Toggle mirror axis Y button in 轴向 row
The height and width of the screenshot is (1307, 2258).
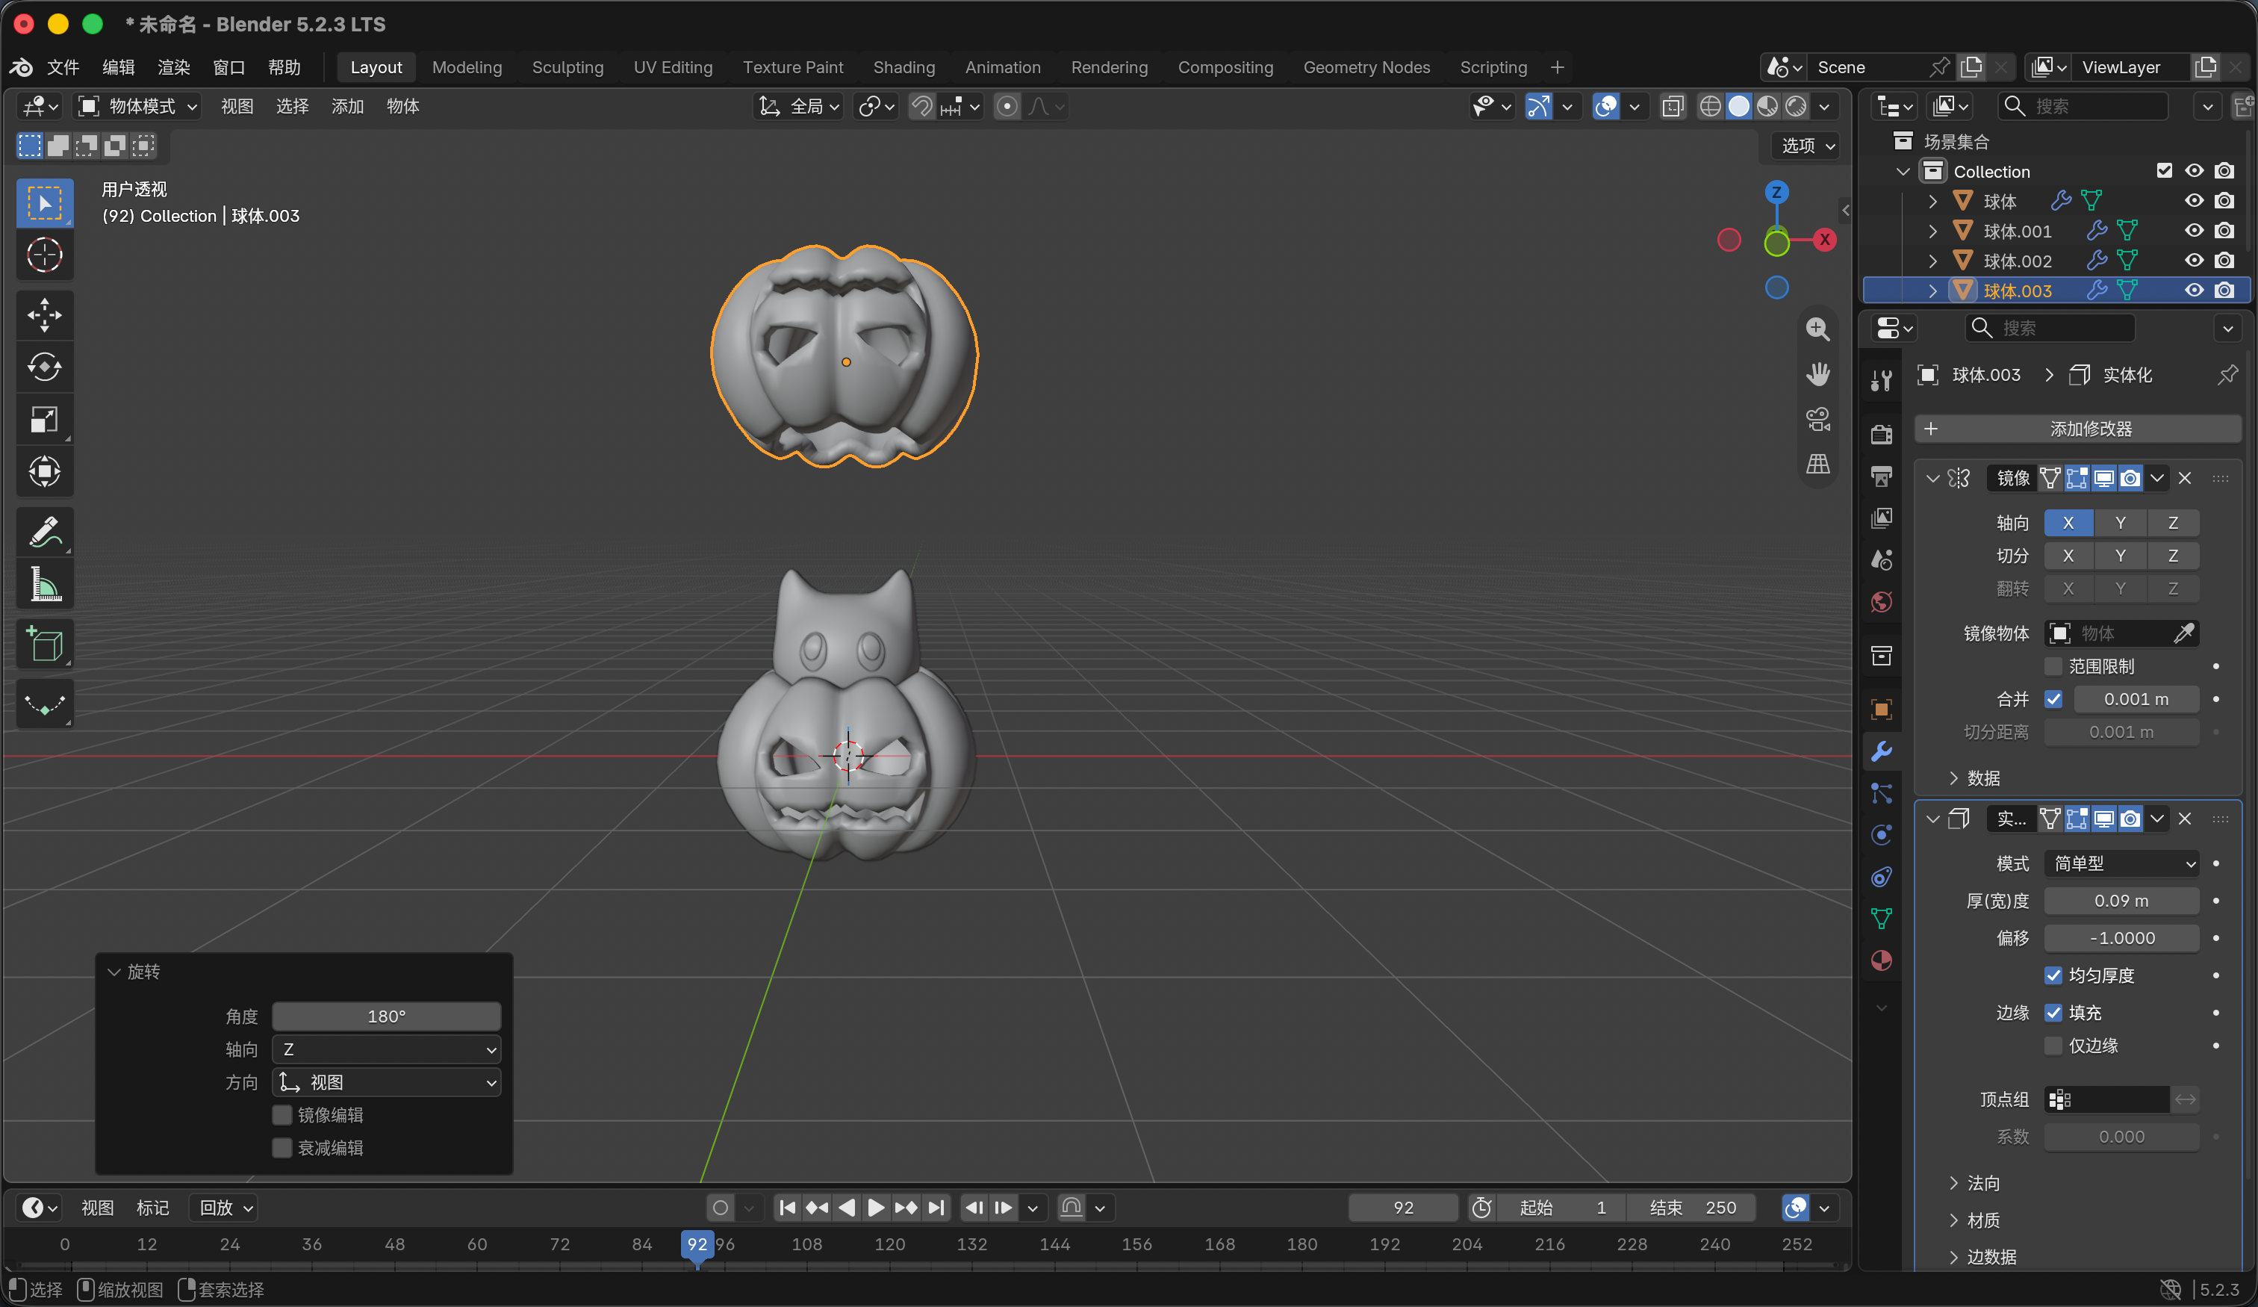click(2120, 523)
